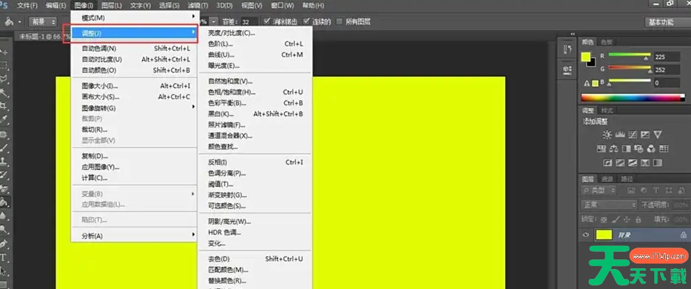Switch to the Channels tab

coord(607,178)
